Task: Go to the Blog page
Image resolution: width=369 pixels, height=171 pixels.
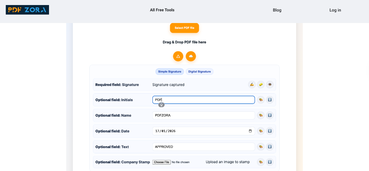Action: [x=277, y=10]
